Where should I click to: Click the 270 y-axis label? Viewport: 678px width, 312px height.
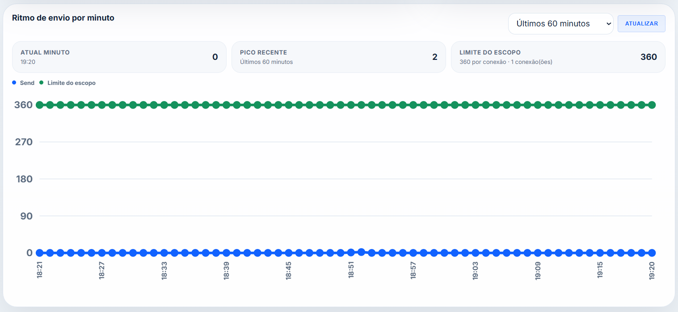point(24,142)
